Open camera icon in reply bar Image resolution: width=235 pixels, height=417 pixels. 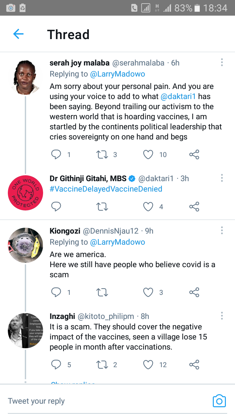(x=219, y=401)
